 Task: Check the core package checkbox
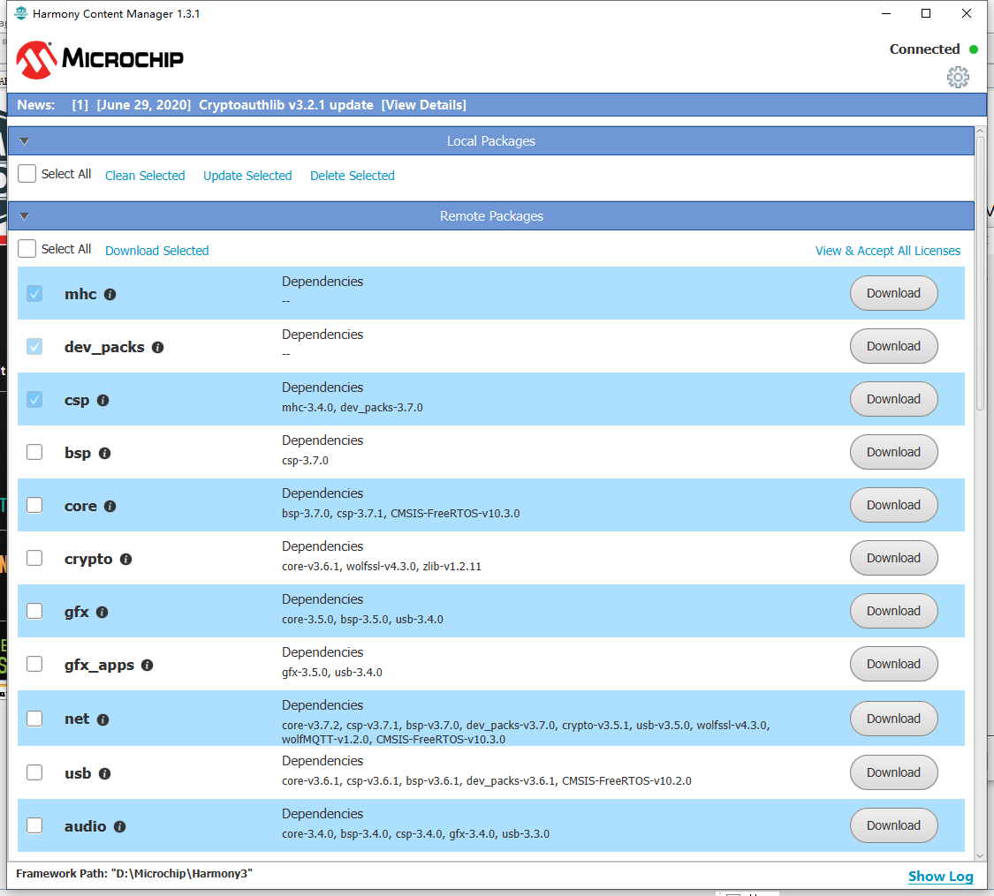pos(34,505)
